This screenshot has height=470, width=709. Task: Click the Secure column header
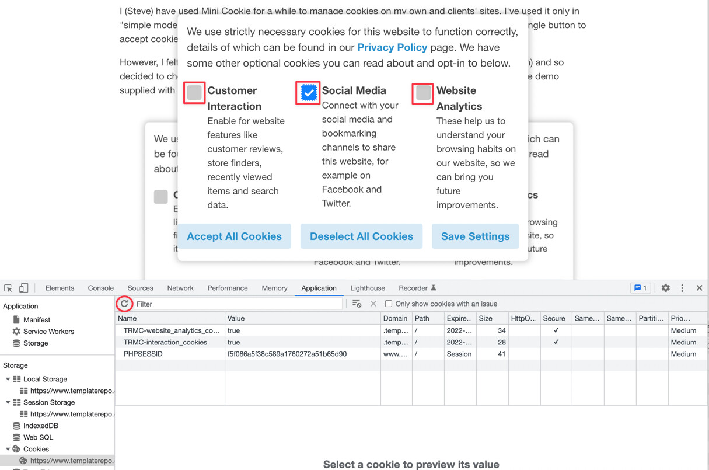556,318
